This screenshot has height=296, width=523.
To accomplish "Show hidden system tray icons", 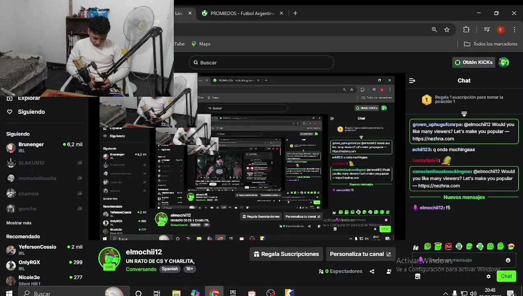I will (x=445, y=294).
